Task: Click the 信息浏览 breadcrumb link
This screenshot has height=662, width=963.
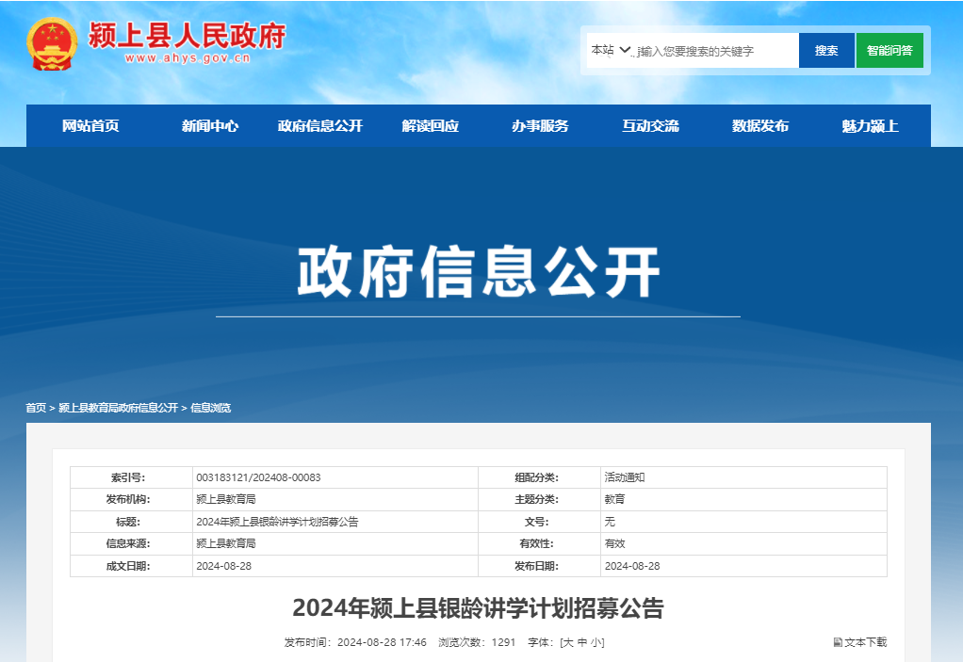Action: 211,408
